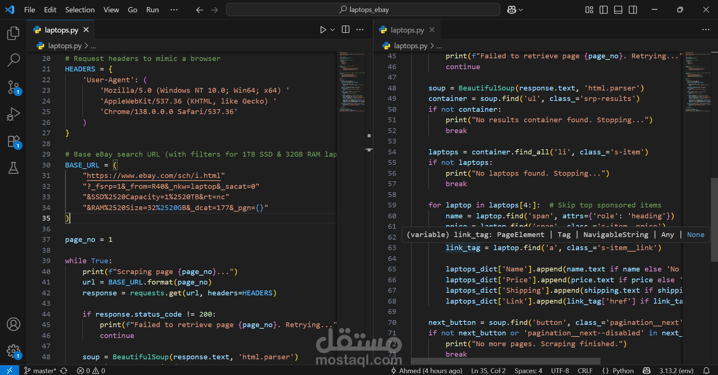Open the Testing flask view
Screen dimensions: 718x375
coord(13,168)
